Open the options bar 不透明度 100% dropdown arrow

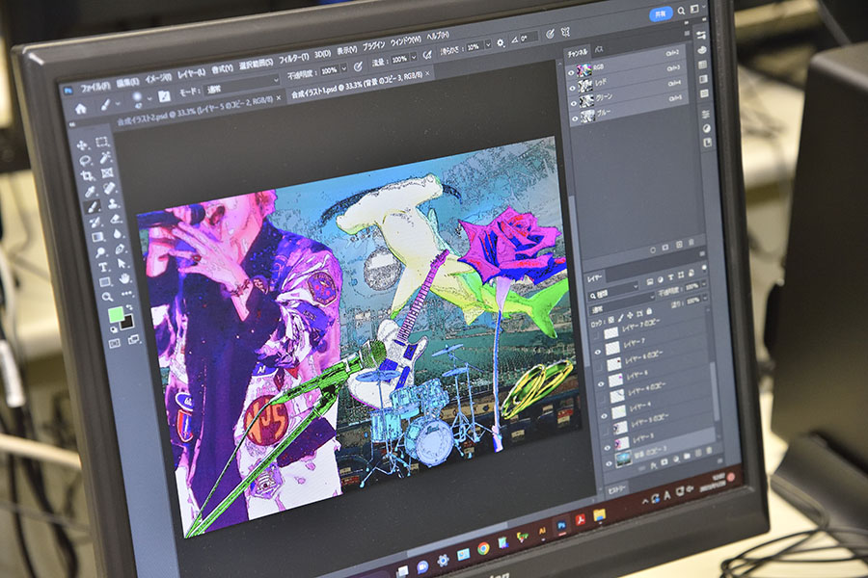click(x=344, y=68)
